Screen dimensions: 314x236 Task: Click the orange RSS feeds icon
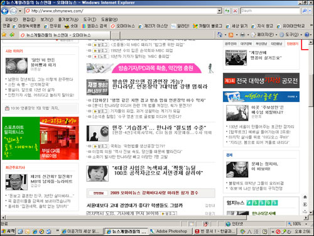(x=231, y=35)
